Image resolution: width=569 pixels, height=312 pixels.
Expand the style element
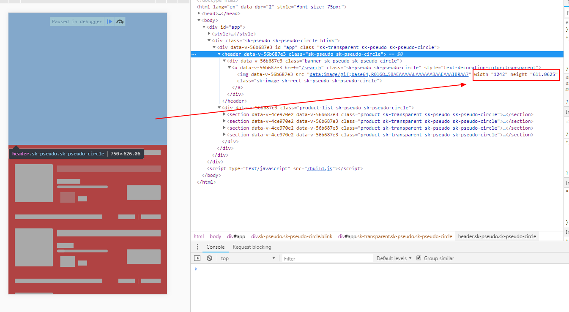click(x=209, y=34)
